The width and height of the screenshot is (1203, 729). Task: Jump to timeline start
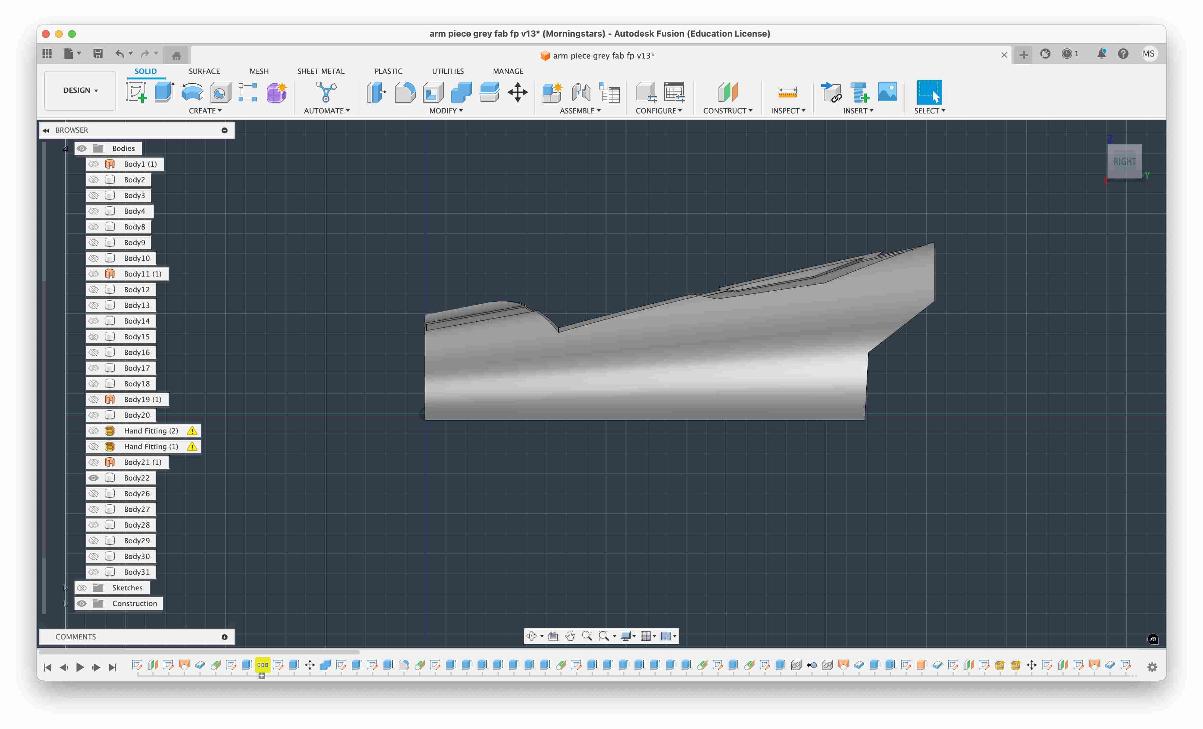(47, 667)
